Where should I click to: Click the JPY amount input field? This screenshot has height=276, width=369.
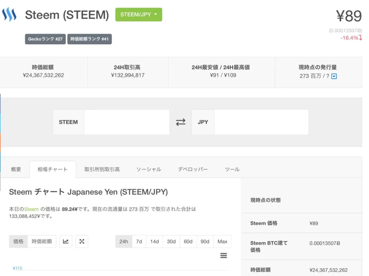click(261, 122)
